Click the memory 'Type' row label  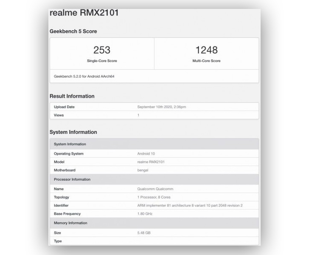[x=58, y=241]
